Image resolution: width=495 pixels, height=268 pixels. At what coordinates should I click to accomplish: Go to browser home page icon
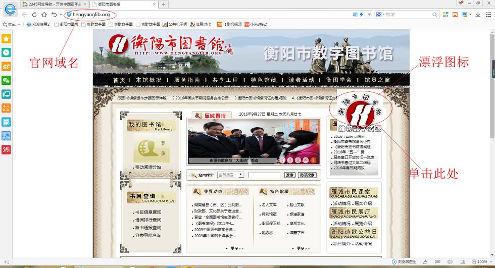44,15
